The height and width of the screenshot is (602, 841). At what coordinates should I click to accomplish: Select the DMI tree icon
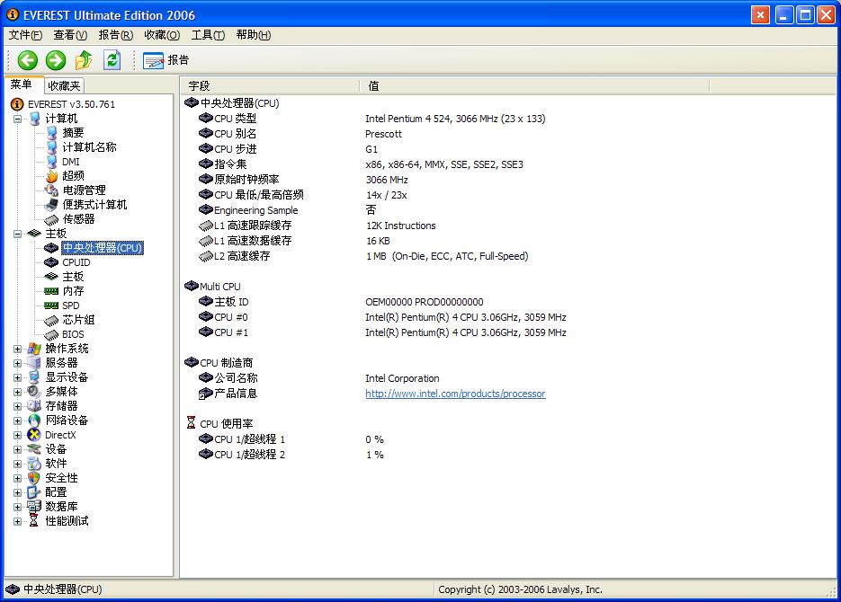click(x=51, y=161)
